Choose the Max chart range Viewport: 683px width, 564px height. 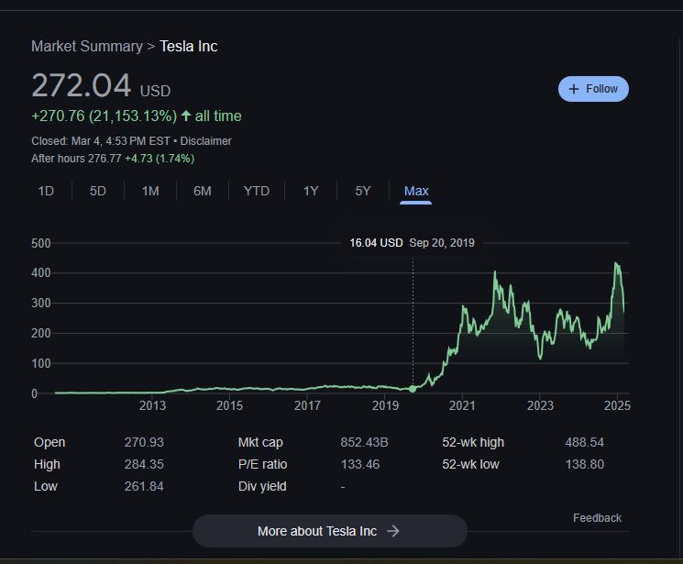coord(416,191)
